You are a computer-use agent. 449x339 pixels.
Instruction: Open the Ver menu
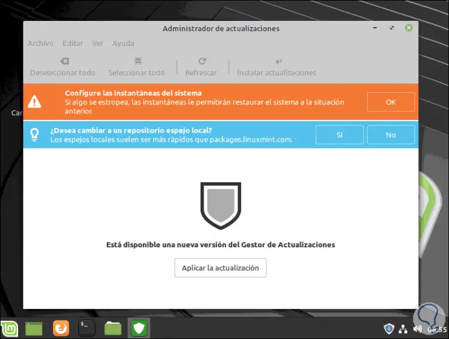click(x=98, y=43)
